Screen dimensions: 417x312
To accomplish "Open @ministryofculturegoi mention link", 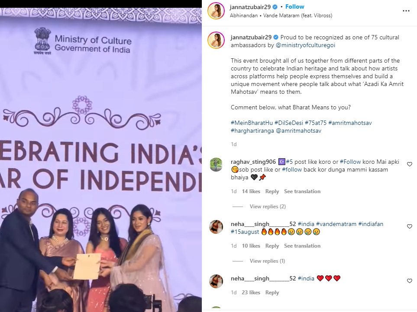I will coord(305,45).
